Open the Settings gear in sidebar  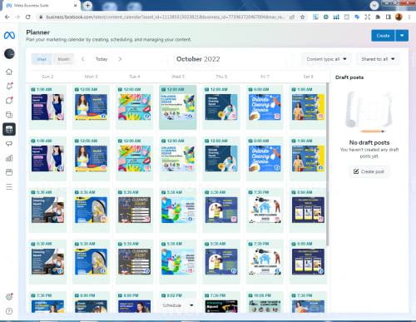(x=9, y=297)
